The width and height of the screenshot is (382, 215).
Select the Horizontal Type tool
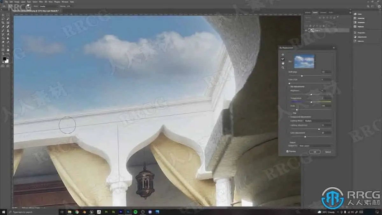point(3,46)
